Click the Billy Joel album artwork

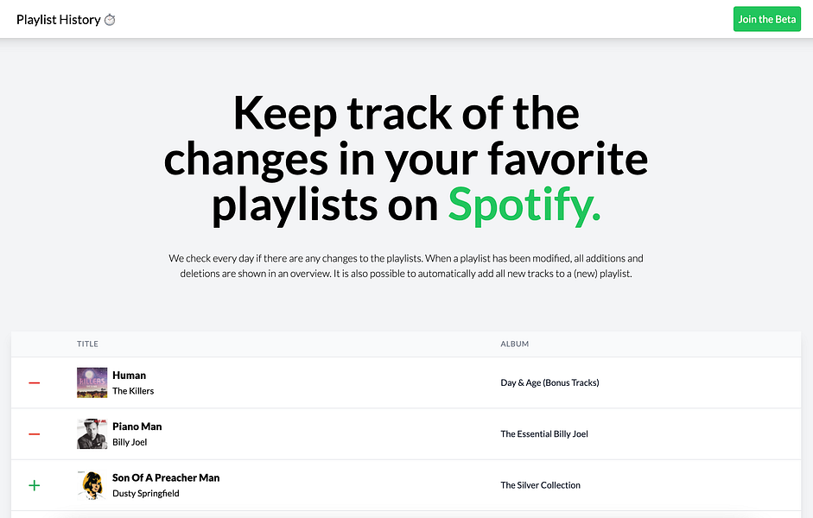[91, 434]
